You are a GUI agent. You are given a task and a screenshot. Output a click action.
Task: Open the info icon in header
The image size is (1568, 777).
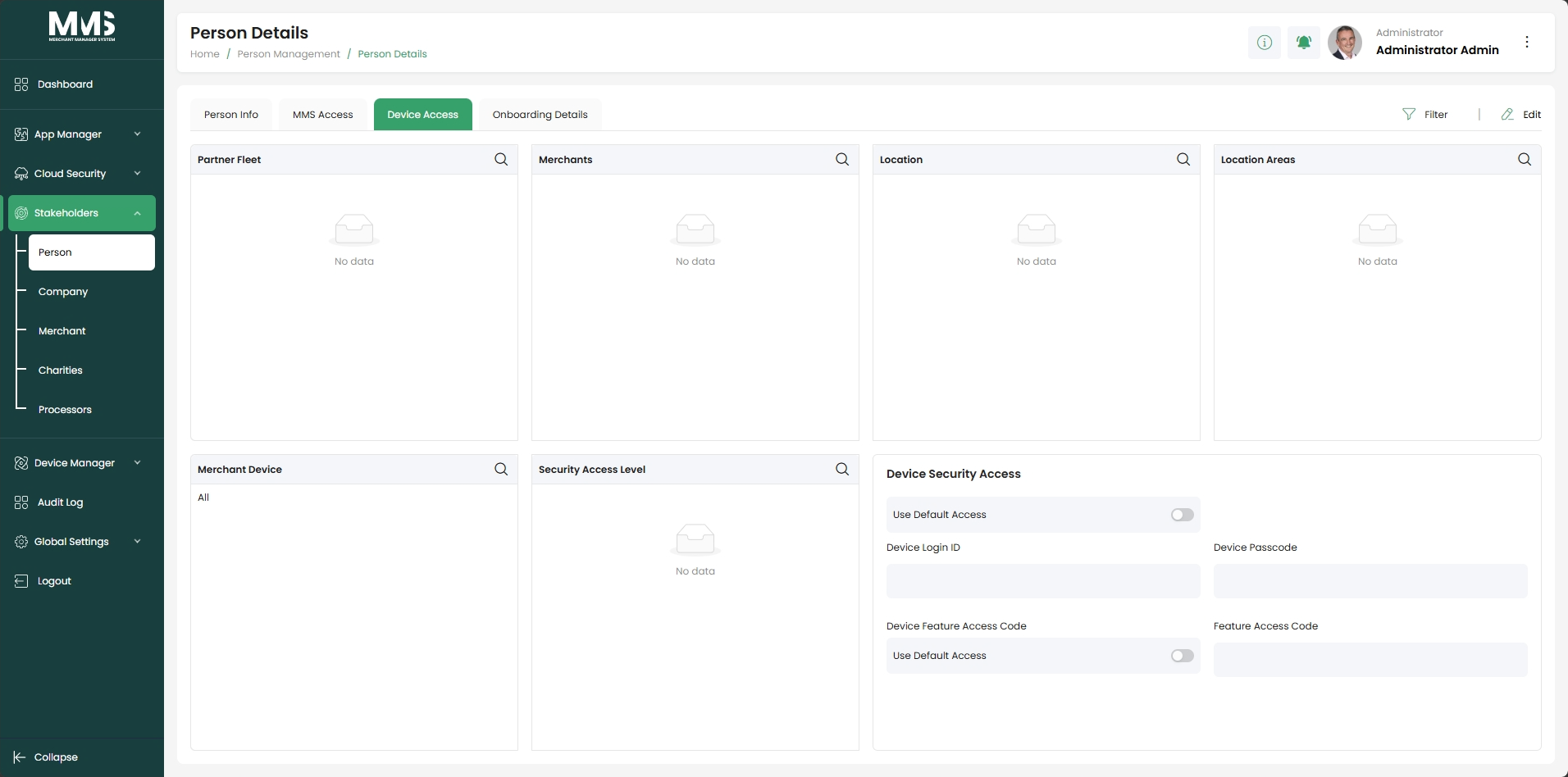[x=1265, y=43]
